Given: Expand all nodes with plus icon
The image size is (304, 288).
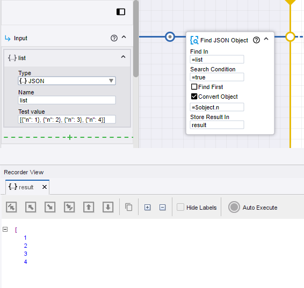Looking at the screenshot, I should click(x=147, y=208).
